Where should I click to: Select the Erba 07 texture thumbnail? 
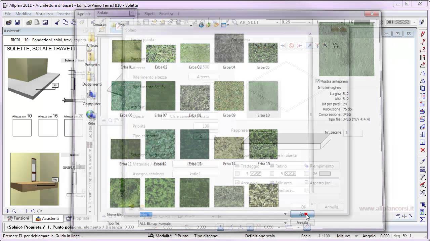(x=161, y=96)
